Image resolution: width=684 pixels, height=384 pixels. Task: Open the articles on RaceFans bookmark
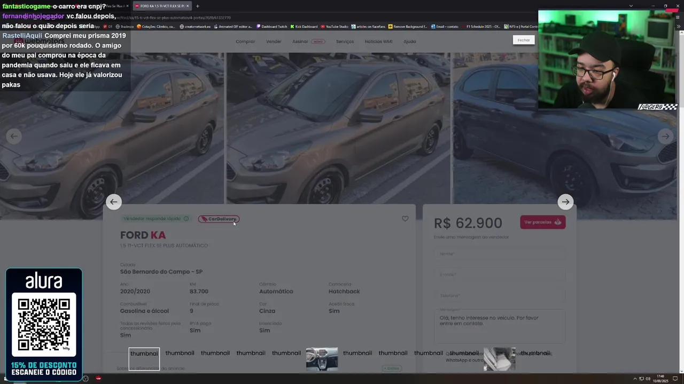click(x=368, y=26)
